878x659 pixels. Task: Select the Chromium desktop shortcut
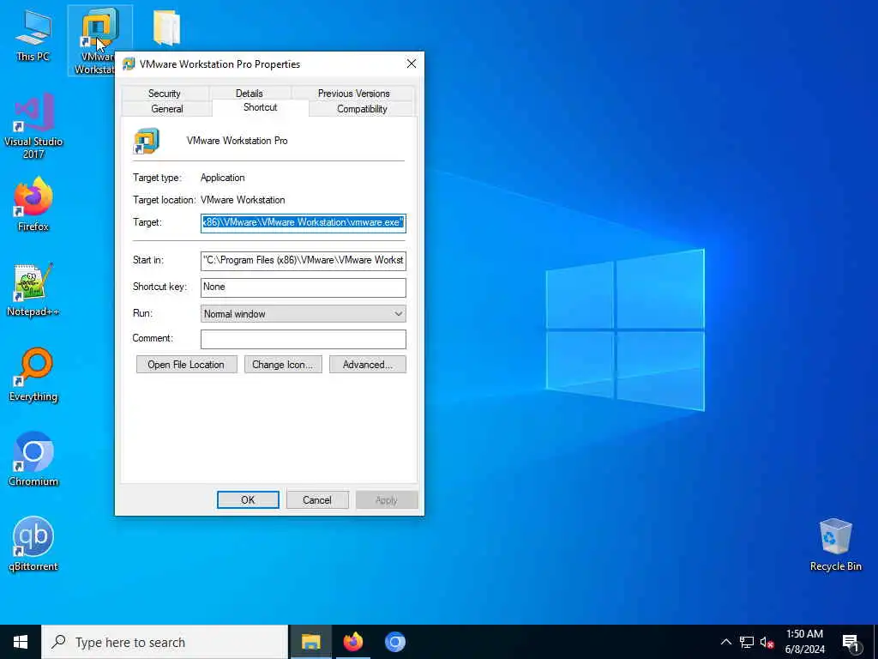33,460
